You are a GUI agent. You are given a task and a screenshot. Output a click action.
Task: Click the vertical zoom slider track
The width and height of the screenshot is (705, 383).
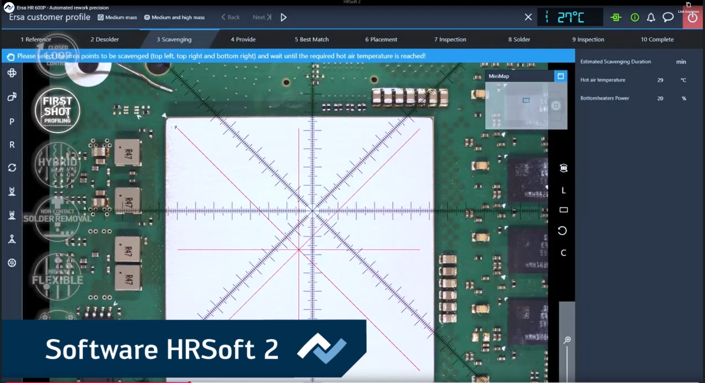(x=567, y=362)
